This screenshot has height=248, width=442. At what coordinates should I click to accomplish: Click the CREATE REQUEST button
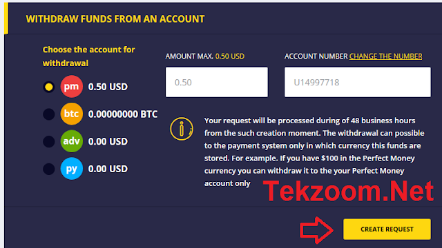(387, 229)
